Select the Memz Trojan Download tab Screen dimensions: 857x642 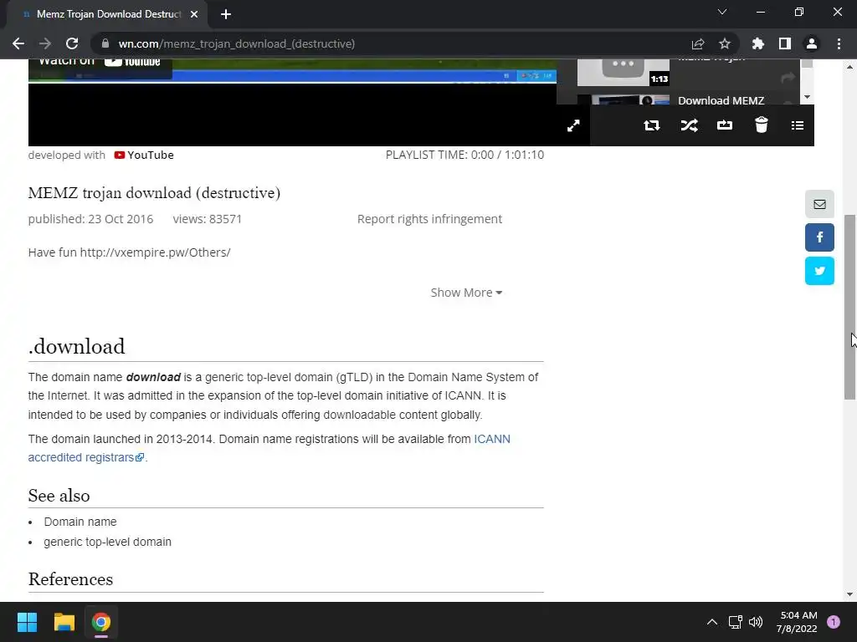108,14
